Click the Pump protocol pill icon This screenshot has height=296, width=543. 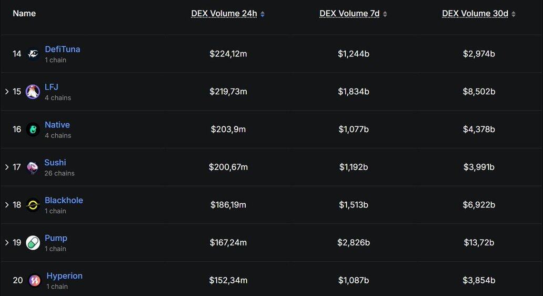tap(33, 243)
